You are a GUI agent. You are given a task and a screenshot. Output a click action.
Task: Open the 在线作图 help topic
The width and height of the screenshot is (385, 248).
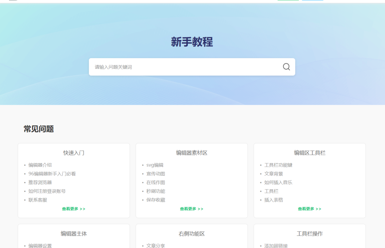(156, 182)
